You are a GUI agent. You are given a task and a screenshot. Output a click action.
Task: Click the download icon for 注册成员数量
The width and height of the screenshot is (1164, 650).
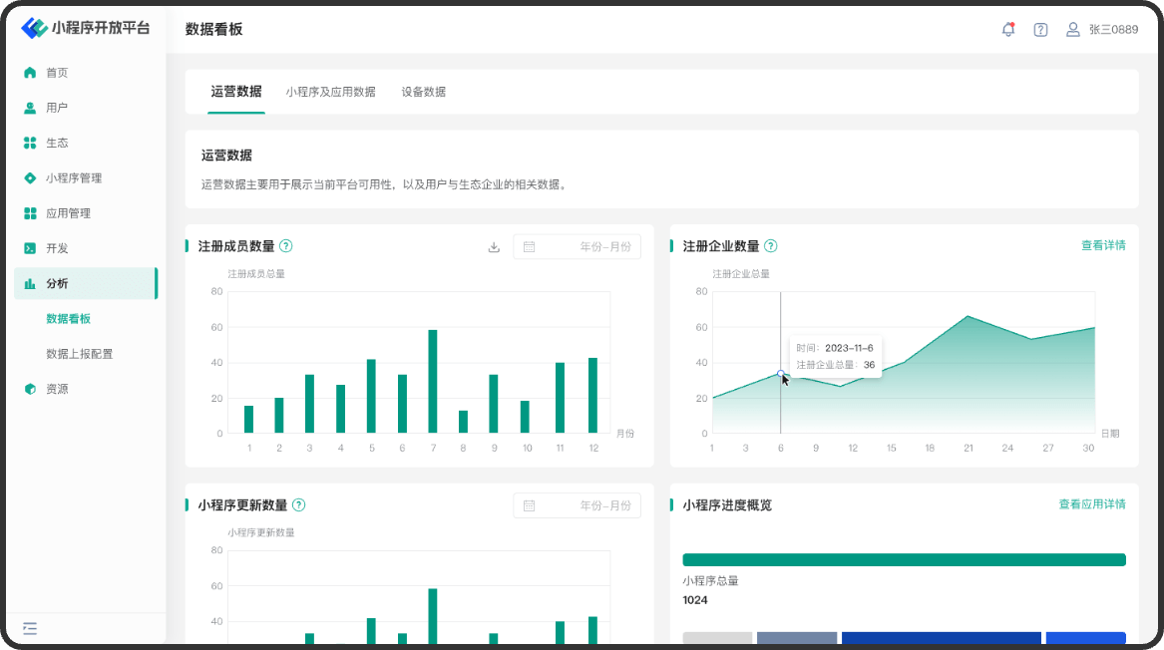coord(494,247)
